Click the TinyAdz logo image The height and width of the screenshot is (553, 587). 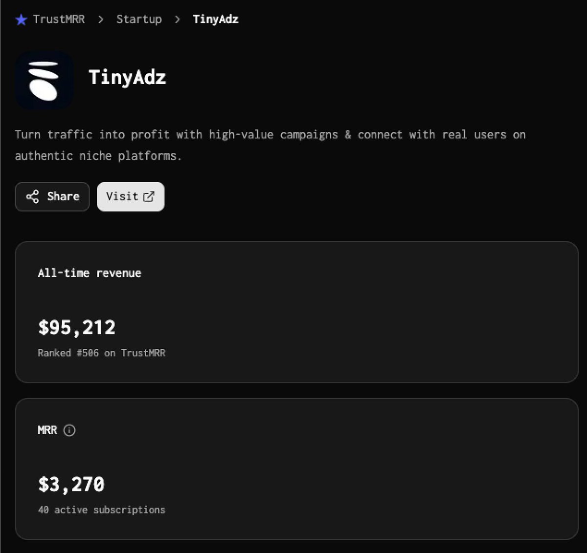click(x=44, y=81)
